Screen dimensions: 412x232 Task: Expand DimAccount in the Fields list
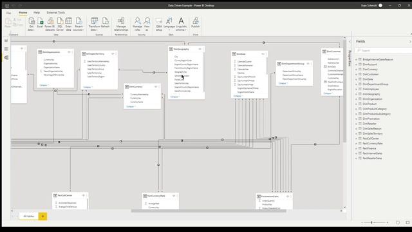(x=356, y=64)
